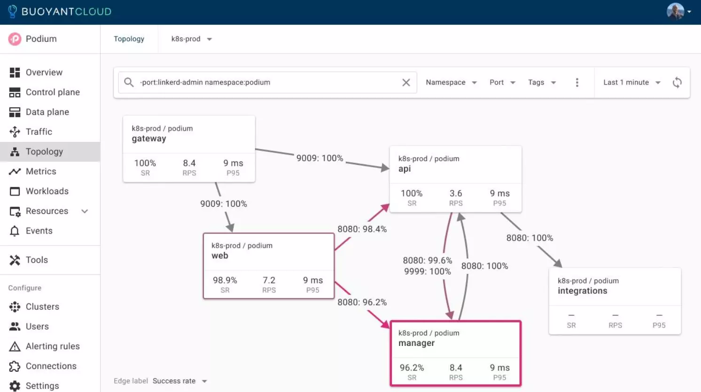The image size is (701, 392).
Task: Click the Settings gear icon
Action: (x=15, y=386)
